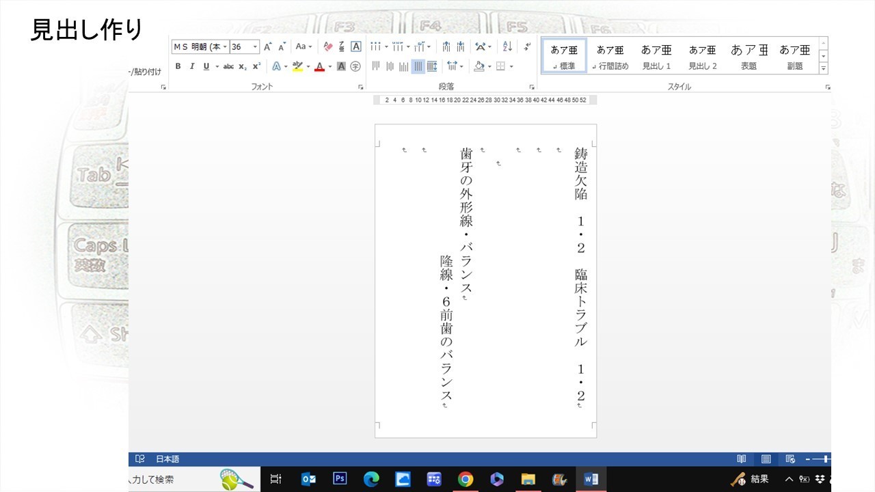The image size is (875, 492).
Task: Click the character spacing distribute icon
Action: click(432, 66)
